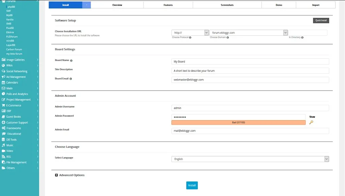Switch to the Features tab

[x=168, y=5]
